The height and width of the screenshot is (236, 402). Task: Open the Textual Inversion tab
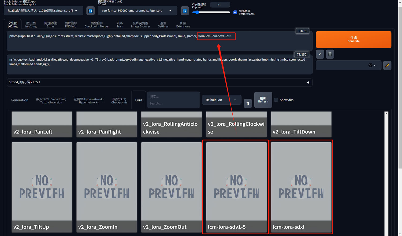click(51, 100)
